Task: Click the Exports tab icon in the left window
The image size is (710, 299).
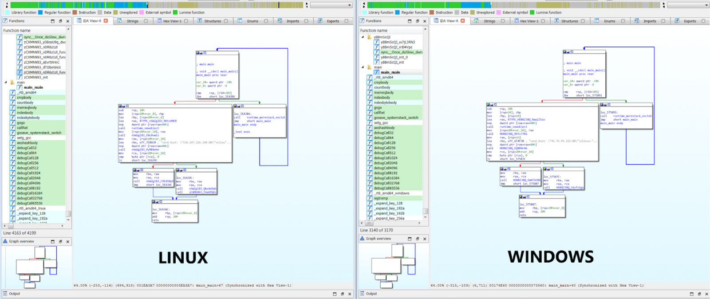Action: tap(320, 21)
